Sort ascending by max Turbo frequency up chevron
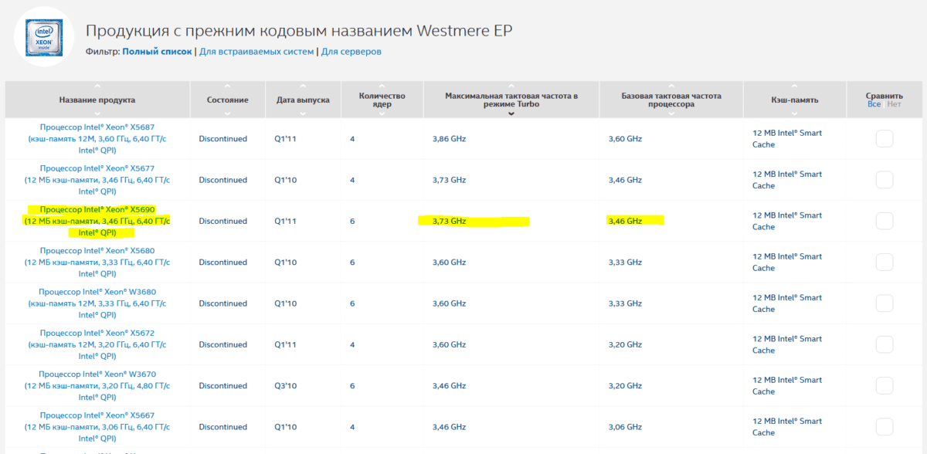The width and height of the screenshot is (927, 454). point(511,86)
